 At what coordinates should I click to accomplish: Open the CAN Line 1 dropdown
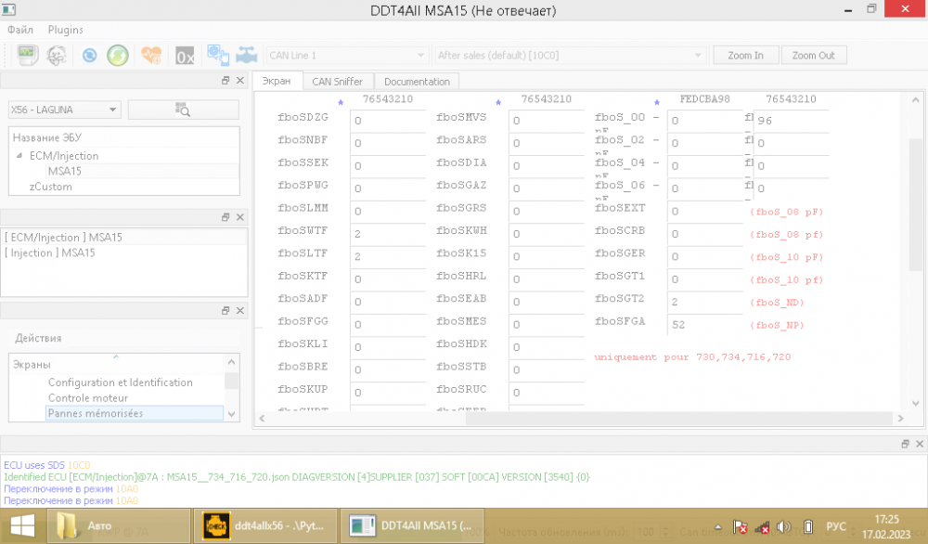347,55
